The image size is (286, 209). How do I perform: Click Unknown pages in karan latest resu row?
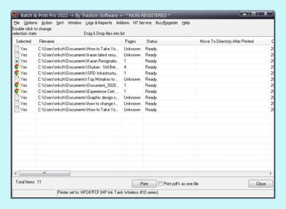coord(132,55)
